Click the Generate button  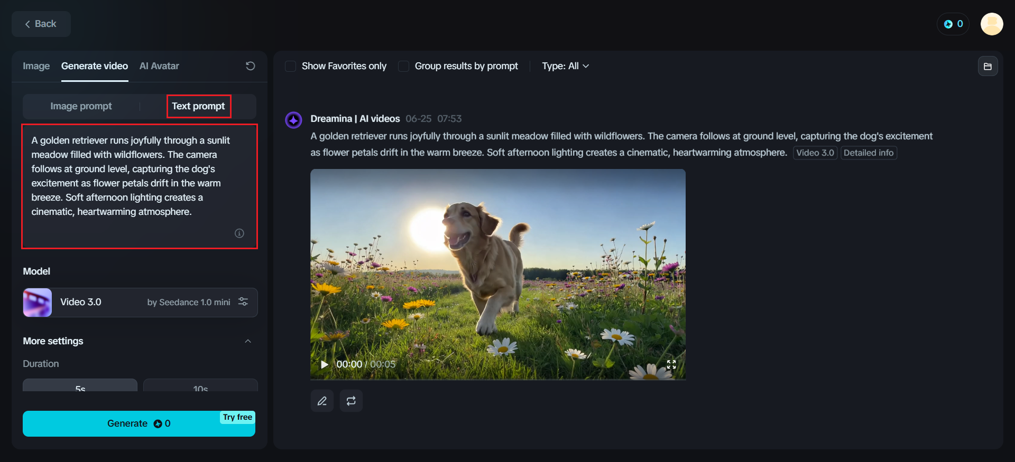(139, 423)
